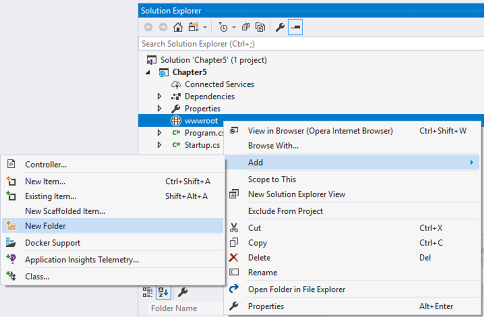Click the Home icon in Solution Explorer toolbar
484x317 pixels.
(178, 27)
